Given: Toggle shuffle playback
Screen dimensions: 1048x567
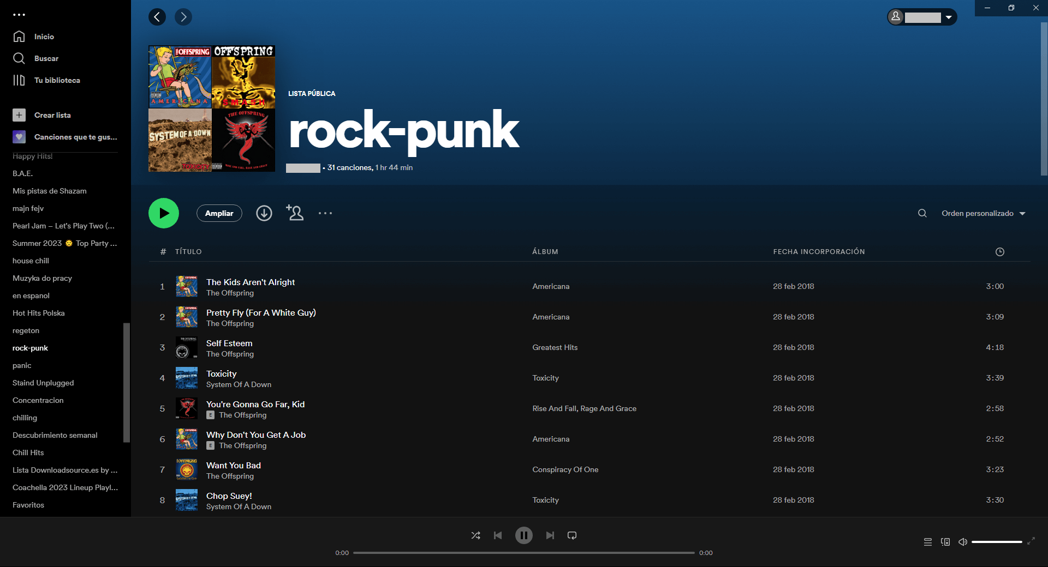Looking at the screenshot, I should 476,535.
